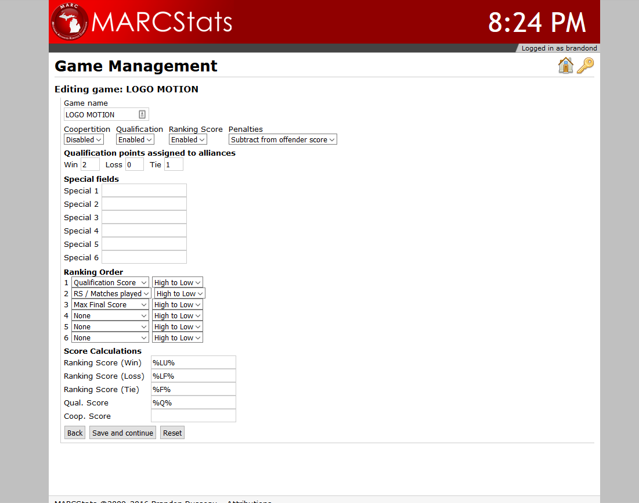Open rank 4 None criteria dropdown

(x=110, y=315)
